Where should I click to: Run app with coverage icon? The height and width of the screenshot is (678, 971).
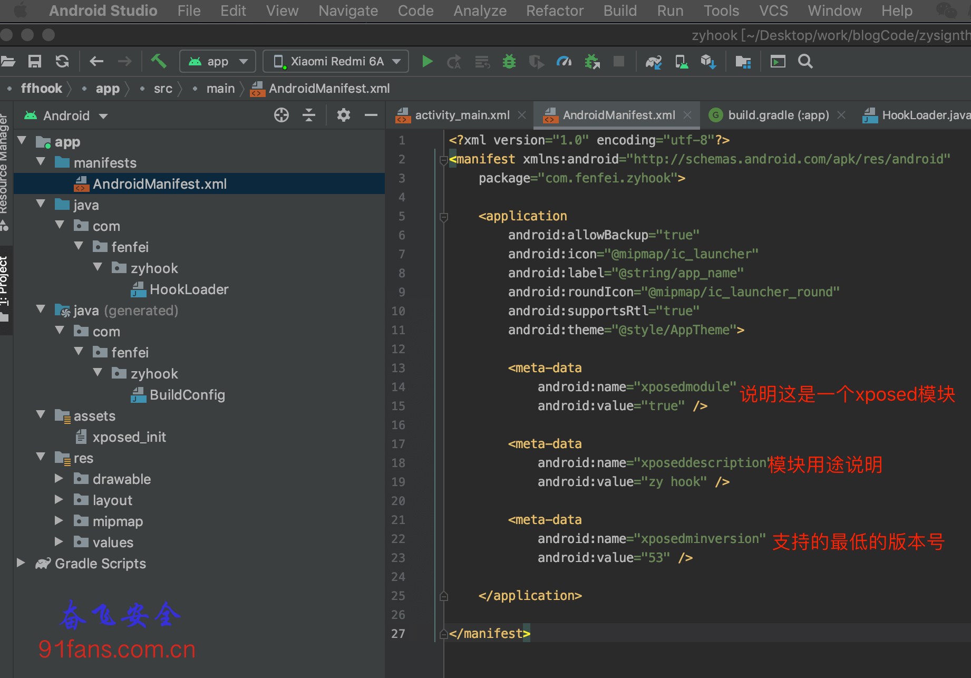pyautogui.click(x=537, y=62)
